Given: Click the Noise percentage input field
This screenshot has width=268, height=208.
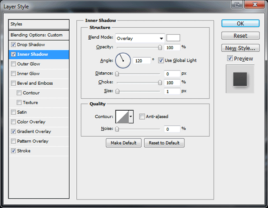Looking at the screenshot, I should click(172, 129).
